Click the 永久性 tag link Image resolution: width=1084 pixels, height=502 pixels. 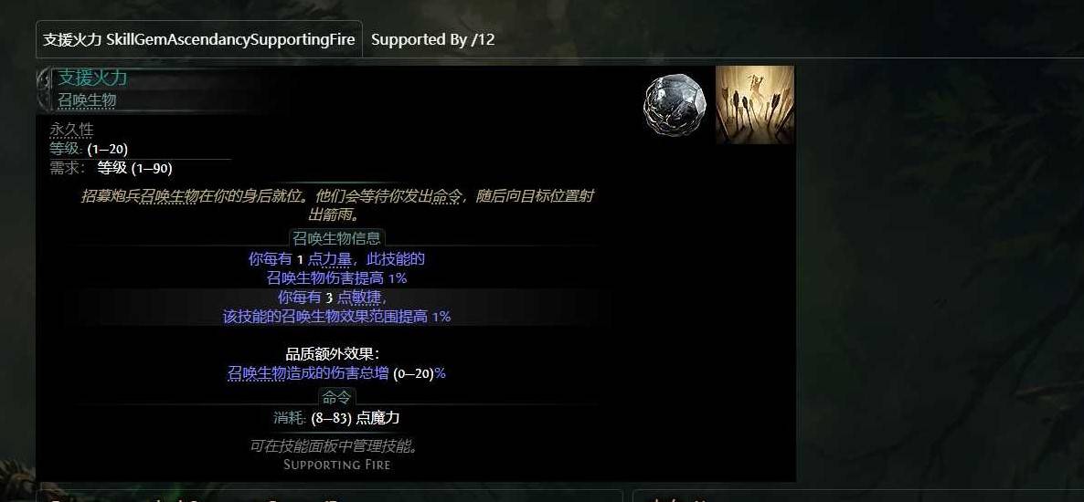click(71, 129)
